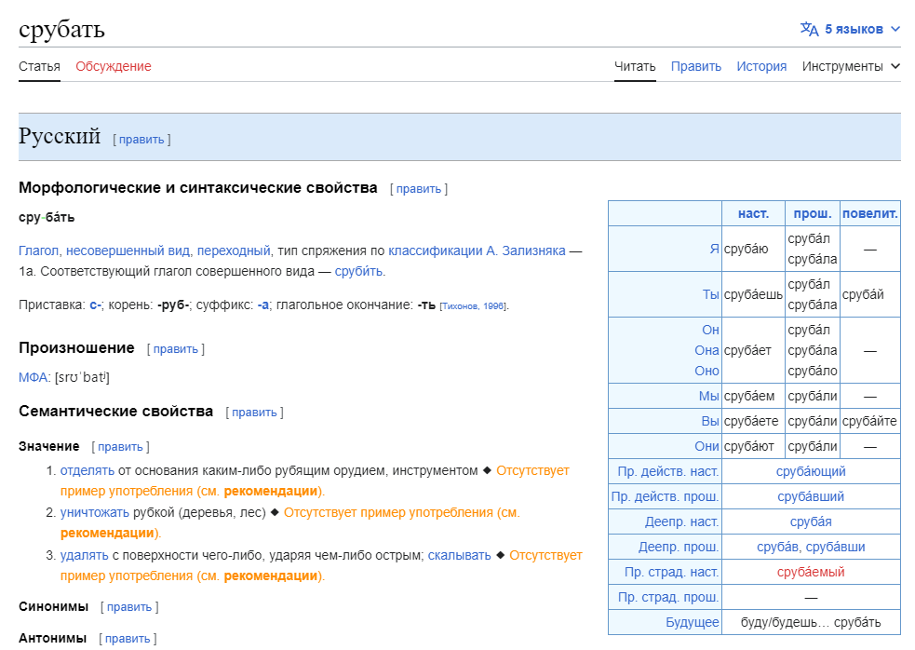The image size is (915, 650).
Task: Select the Читать read tab
Action: (635, 66)
